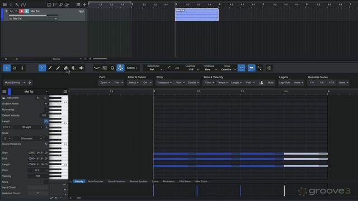Select the Mai Tai clip in arrangement

click(x=197, y=15)
